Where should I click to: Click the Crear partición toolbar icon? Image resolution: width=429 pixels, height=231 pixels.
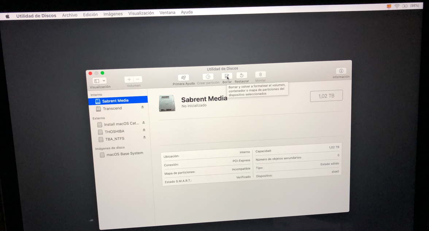tap(208, 77)
